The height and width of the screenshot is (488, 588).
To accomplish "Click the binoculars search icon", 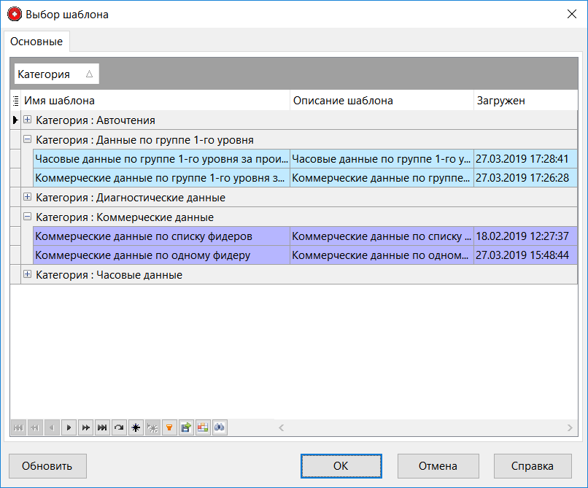I will pos(219,428).
